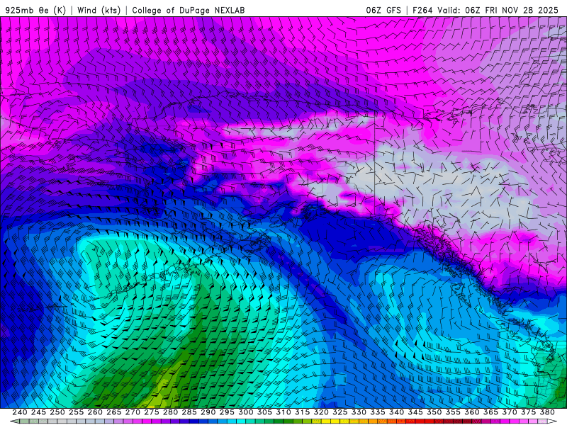This screenshot has width=567, height=425.
Task: Click the 345 value on the color scale
Action: coord(415,412)
